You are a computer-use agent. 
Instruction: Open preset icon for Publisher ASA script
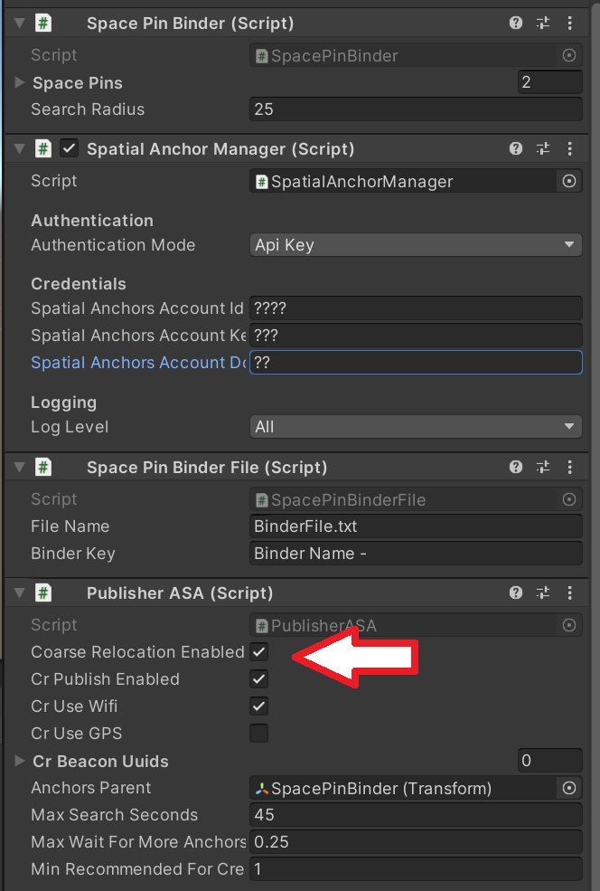[543, 592]
